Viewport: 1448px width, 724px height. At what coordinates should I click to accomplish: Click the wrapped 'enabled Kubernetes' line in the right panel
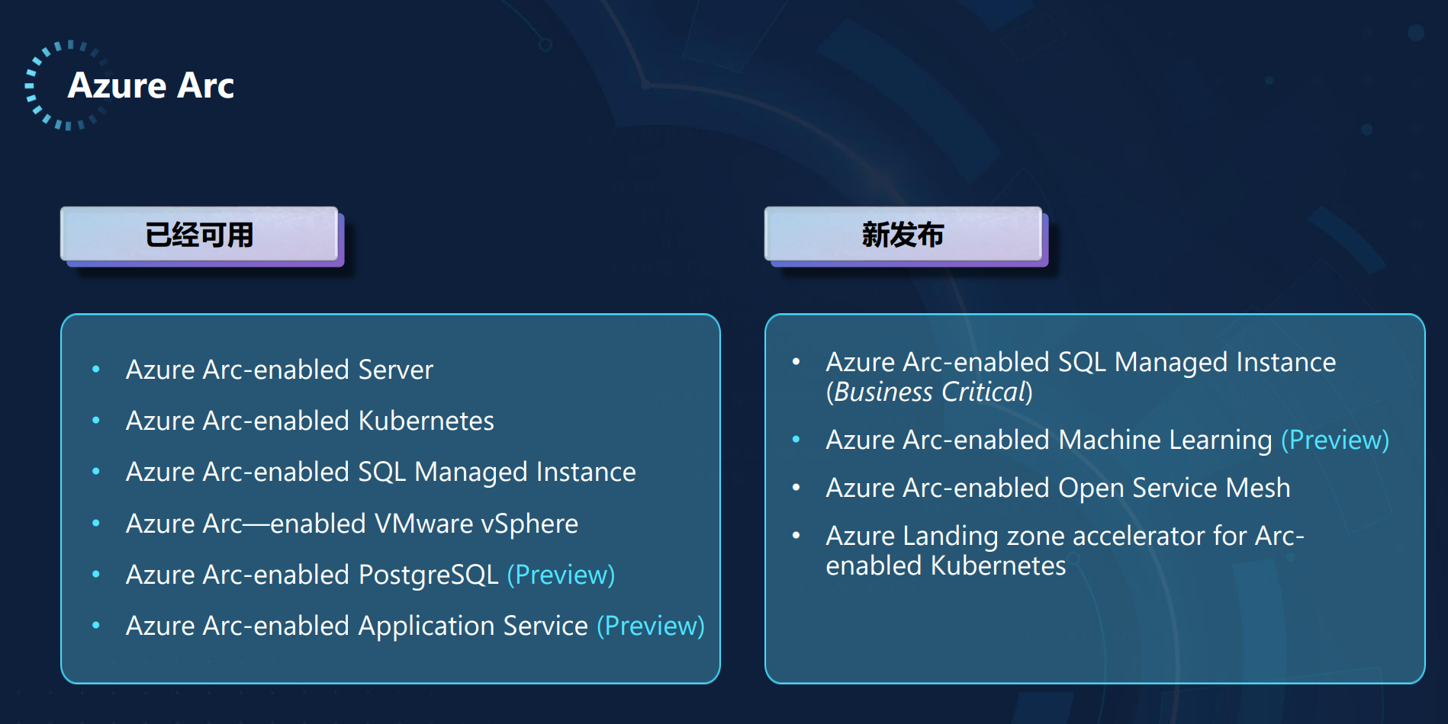[946, 565]
